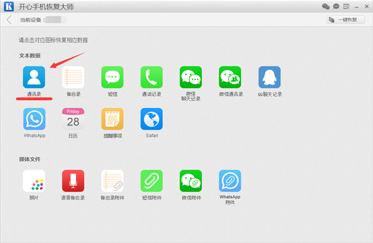Open the 短信 messages recovery icon
Screen dimensions: 373x243
tap(113, 77)
